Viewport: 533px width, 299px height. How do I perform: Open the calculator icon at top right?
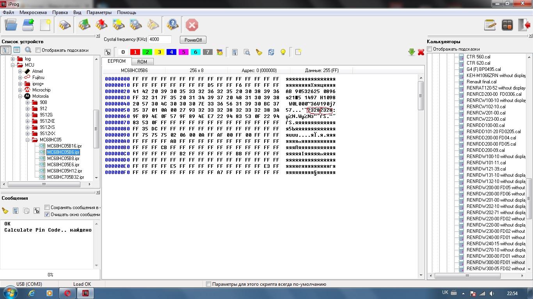point(507,25)
